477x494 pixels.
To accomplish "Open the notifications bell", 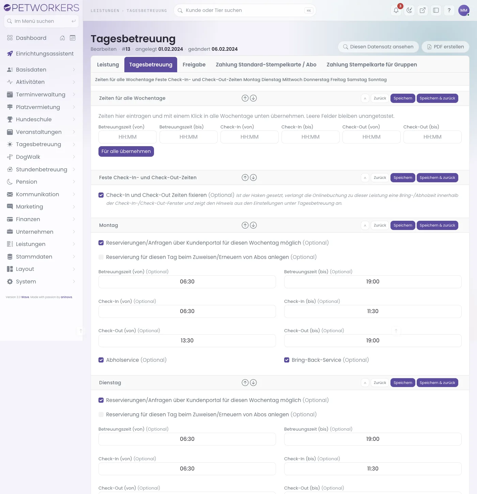I will pos(396,10).
